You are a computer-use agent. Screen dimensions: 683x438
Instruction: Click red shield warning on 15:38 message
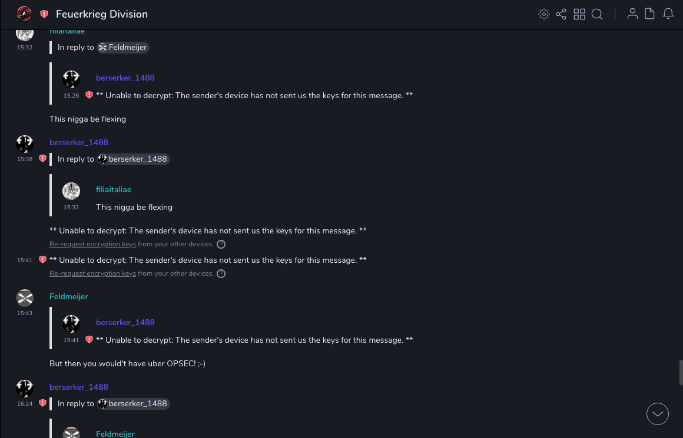(x=42, y=159)
